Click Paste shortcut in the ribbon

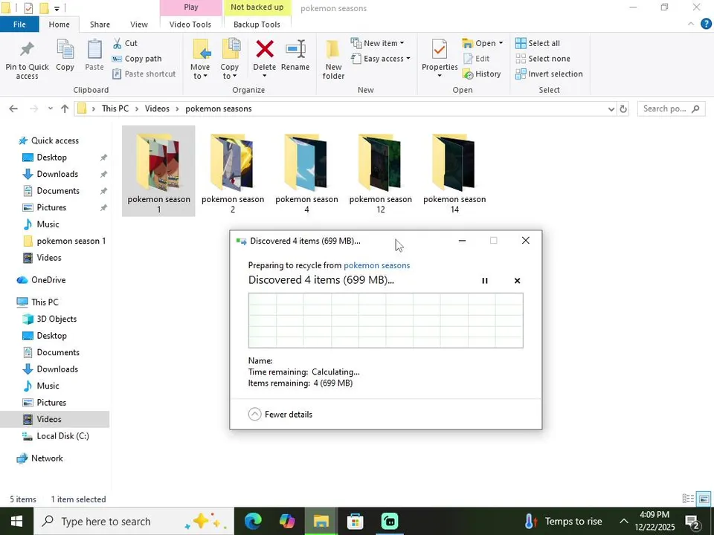(144, 74)
